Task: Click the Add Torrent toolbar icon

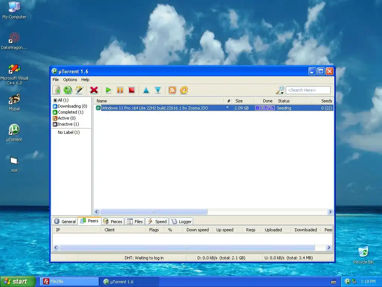Action: click(57, 90)
